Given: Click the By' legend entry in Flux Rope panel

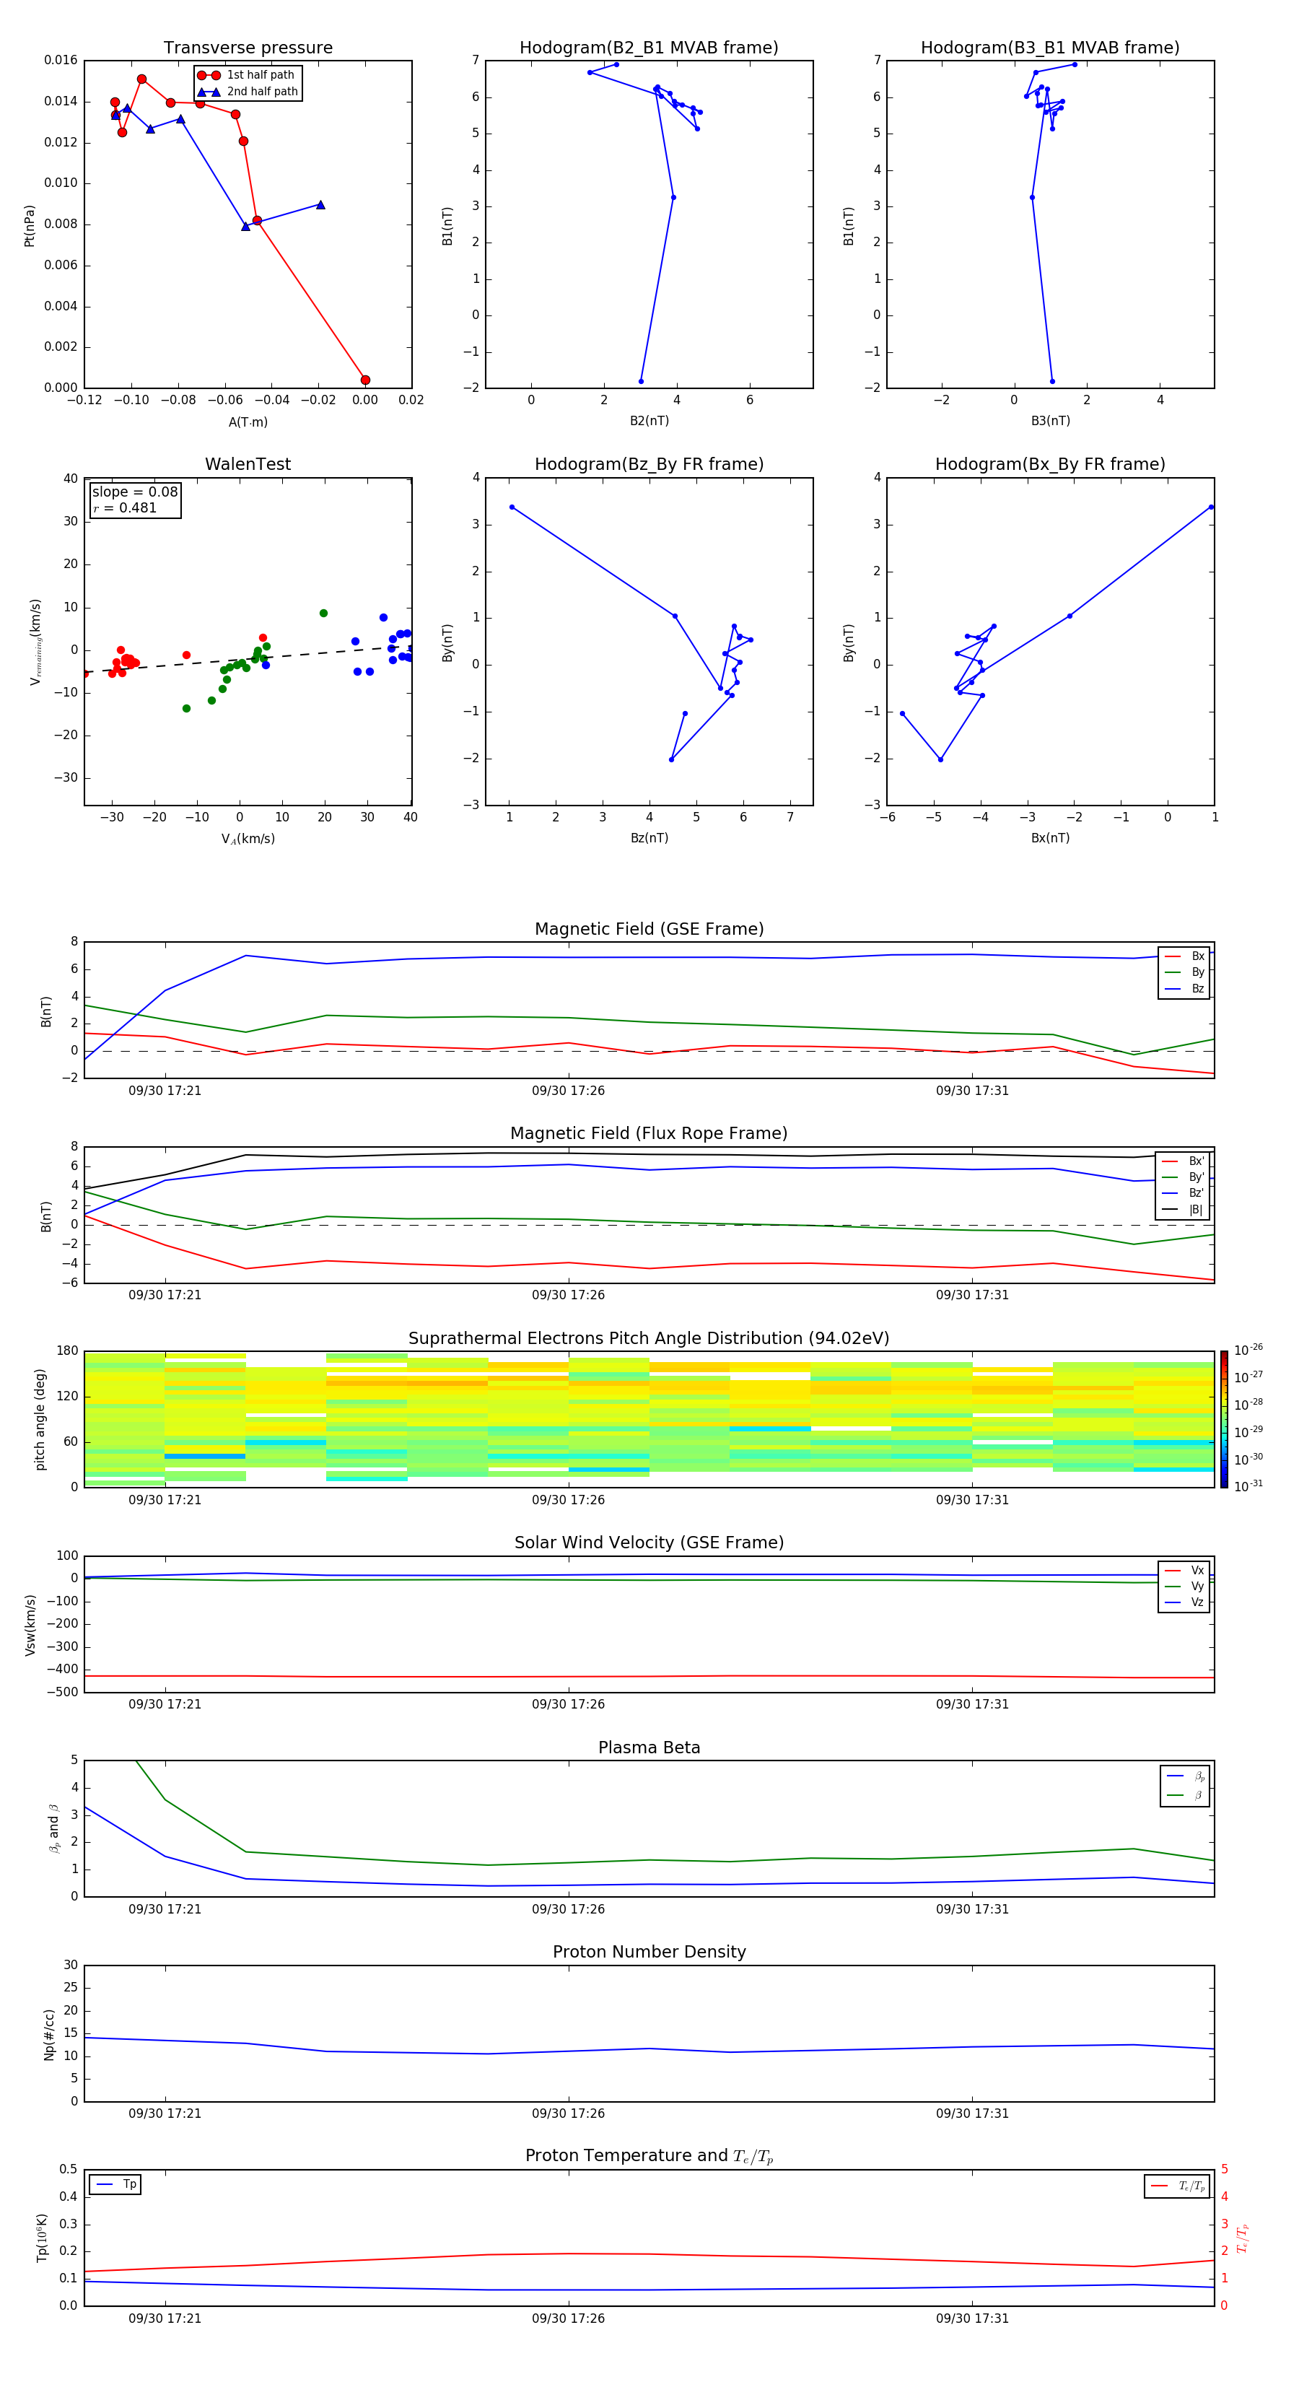Looking at the screenshot, I should tap(1184, 1178).
